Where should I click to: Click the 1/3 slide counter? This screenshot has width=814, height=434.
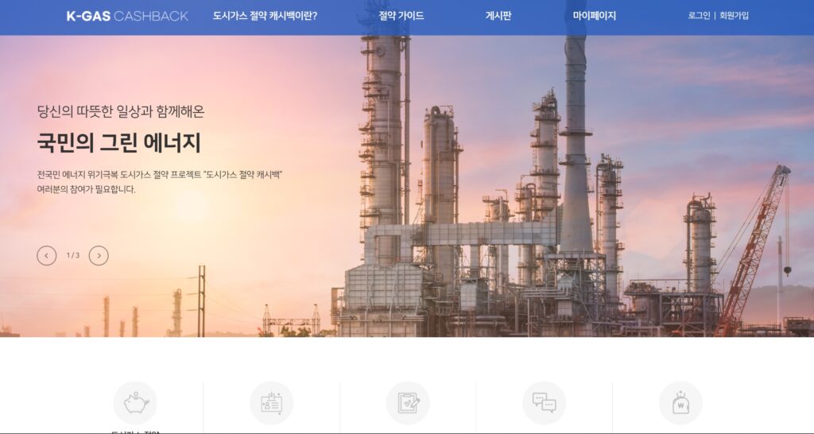tap(72, 255)
